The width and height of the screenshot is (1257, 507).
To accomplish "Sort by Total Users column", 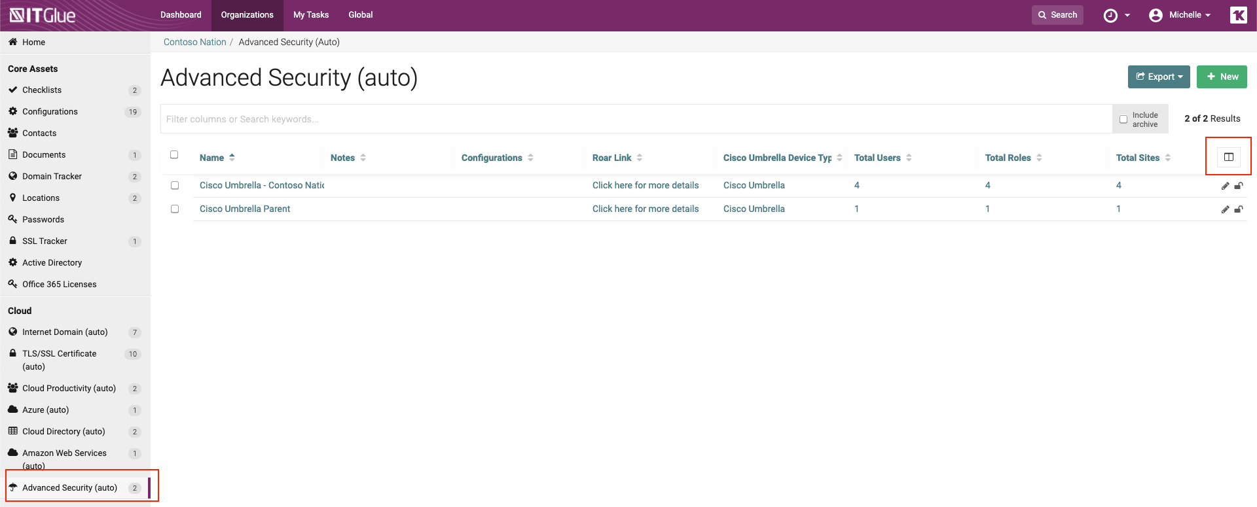I will coord(883,158).
